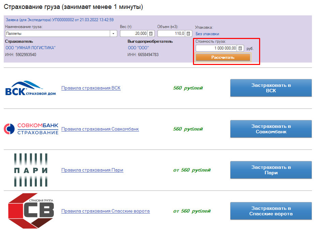This screenshot has width=314, height=230.
Task: Select Совкомбанк price 560 рублей
Action: pos(188,129)
